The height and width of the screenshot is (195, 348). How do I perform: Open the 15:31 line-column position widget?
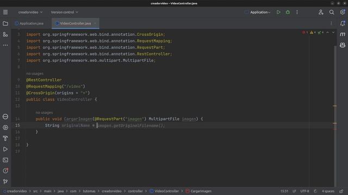tap(284, 191)
